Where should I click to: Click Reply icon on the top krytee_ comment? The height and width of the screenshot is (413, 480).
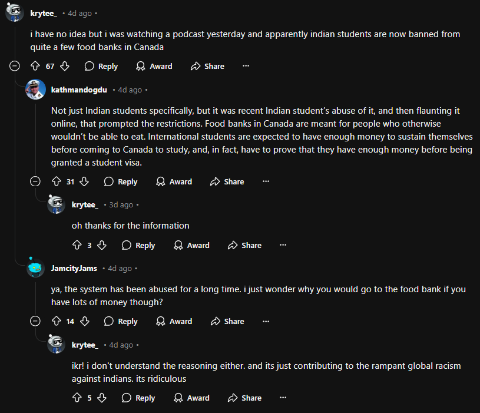(x=89, y=66)
